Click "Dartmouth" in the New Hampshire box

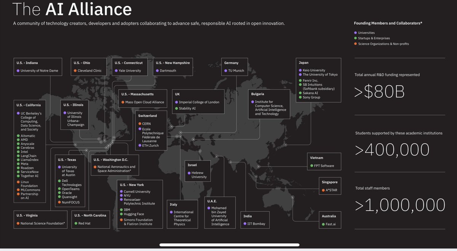click(167, 71)
